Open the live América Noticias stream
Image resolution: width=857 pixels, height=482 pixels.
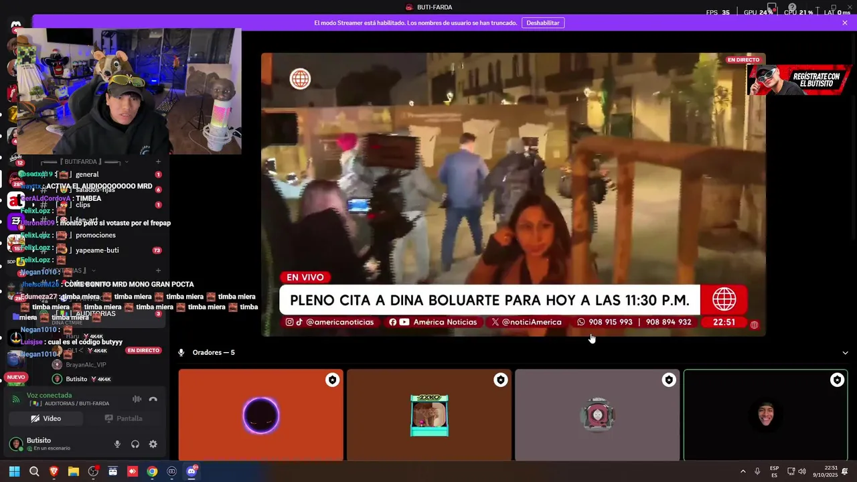click(513, 195)
